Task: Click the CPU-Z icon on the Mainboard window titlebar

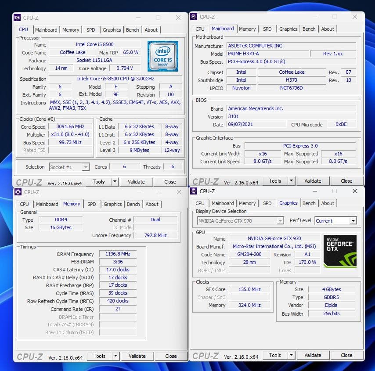Action: click(193, 17)
